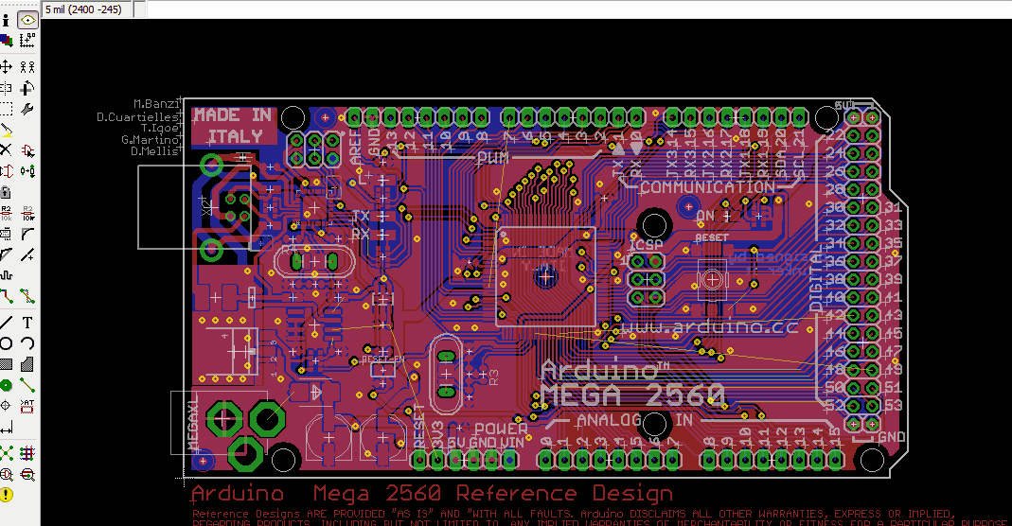This screenshot has height=526, width=1012.
Task: Select the Text tool
Action: click(x=27, y=323)
